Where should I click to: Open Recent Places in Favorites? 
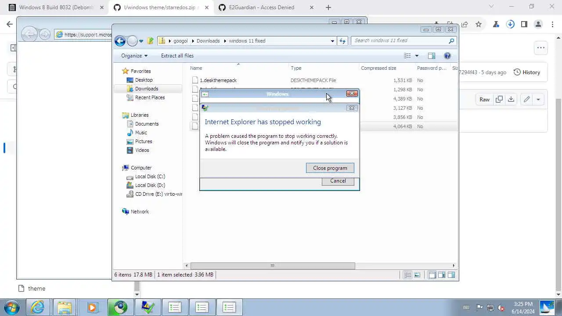[x=150, y=97]
